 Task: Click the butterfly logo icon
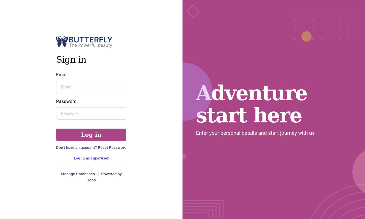[x=62, y=41]
